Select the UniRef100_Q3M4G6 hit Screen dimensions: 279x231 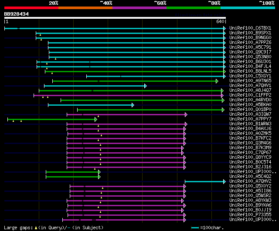250,143
